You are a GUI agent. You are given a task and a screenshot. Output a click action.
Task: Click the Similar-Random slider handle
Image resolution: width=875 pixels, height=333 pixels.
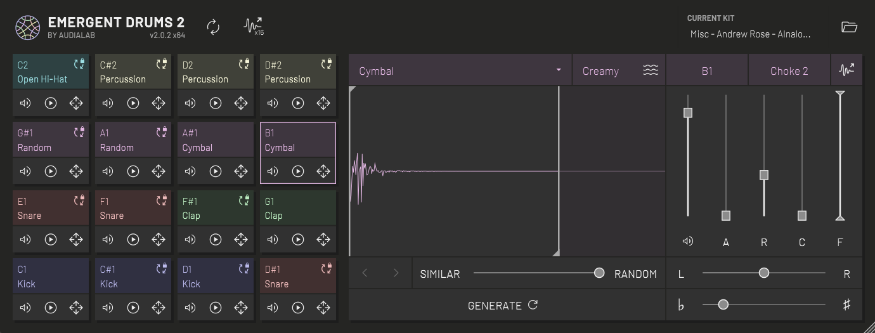pyautogui.click(x=599, y=273)
